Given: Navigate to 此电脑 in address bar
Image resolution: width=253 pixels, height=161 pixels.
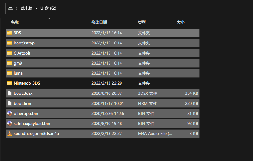Looking at the screenshot, I should (27, 8).
